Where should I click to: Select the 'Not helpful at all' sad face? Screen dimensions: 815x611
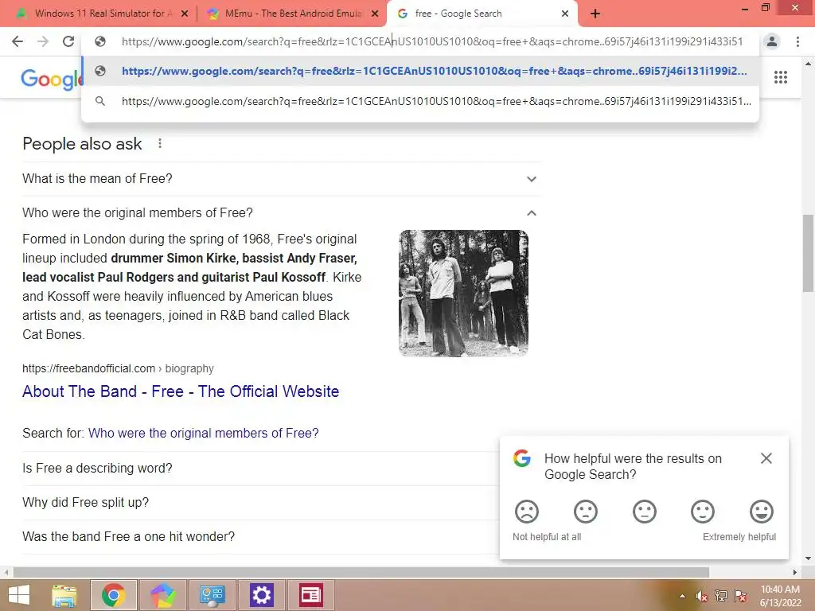coord(527,512)
